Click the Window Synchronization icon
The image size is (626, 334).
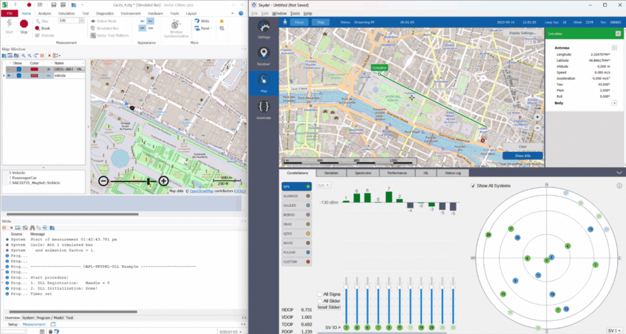[176, 24]
